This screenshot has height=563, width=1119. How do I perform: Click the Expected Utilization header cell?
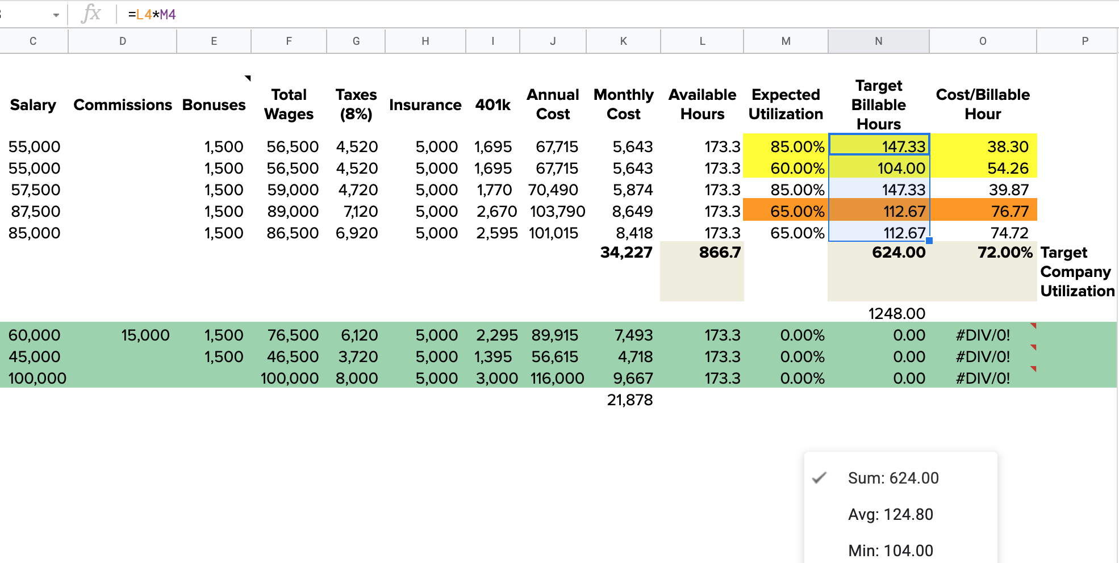point(786,104)
